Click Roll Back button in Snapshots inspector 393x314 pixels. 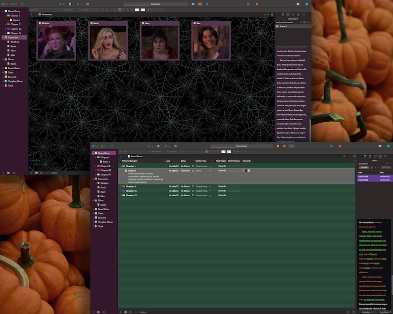click(386, 168)
